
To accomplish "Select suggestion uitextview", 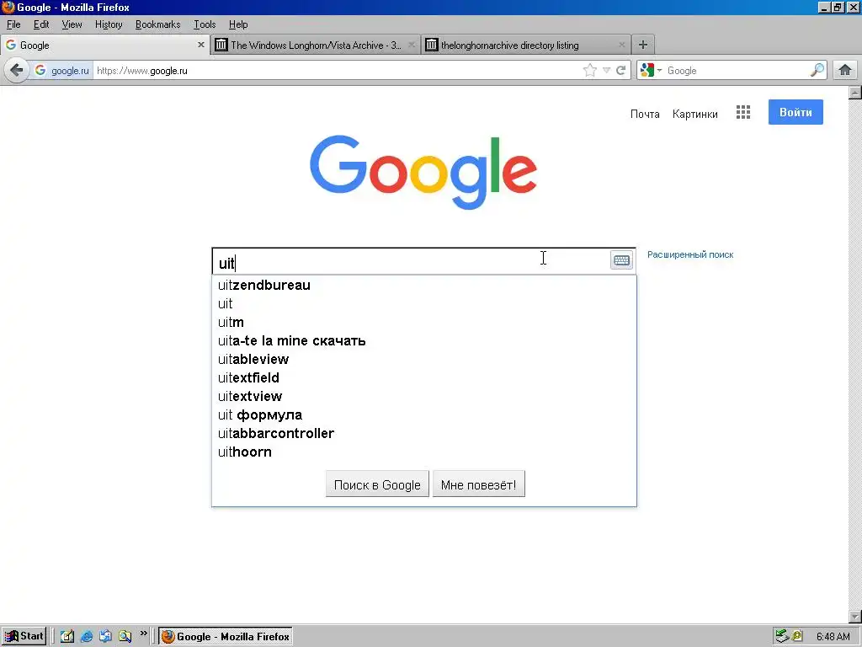I will pyautogui.click(x=424, y=396).
